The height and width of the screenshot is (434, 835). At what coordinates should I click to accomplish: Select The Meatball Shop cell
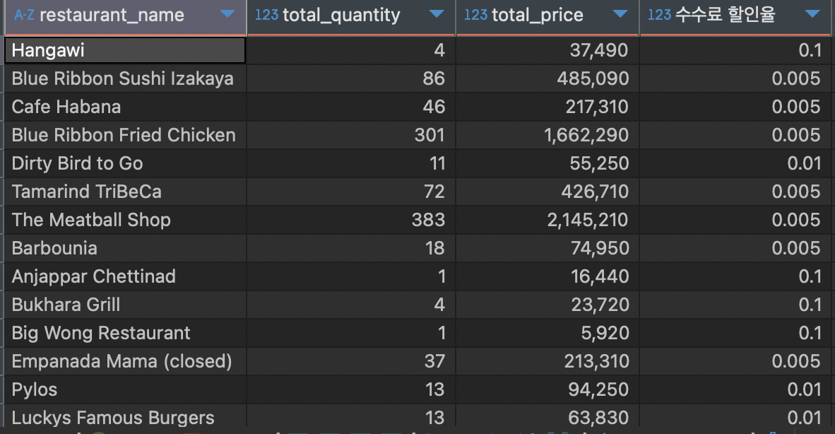click(125, 220)
